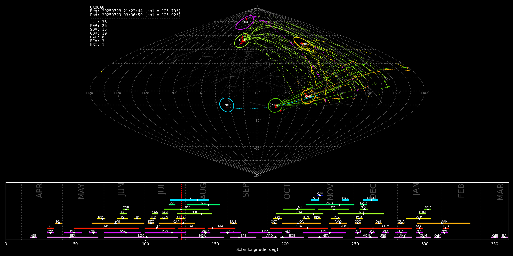This screenshot has height=256, width=513.
Task: Click the cyan ERI bar in the timeline
Action: click(189, 200)
